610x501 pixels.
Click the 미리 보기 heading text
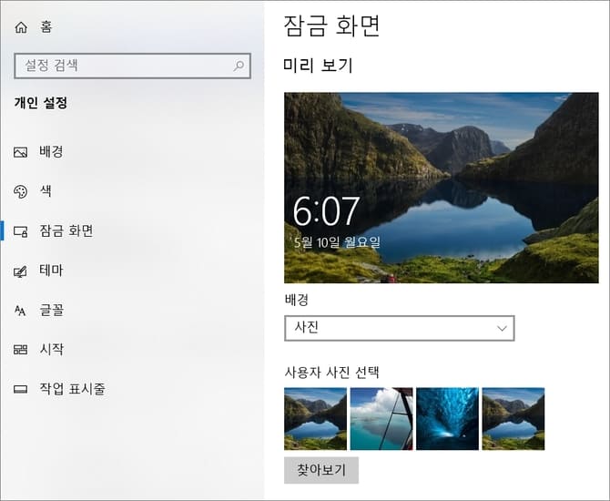318,65
